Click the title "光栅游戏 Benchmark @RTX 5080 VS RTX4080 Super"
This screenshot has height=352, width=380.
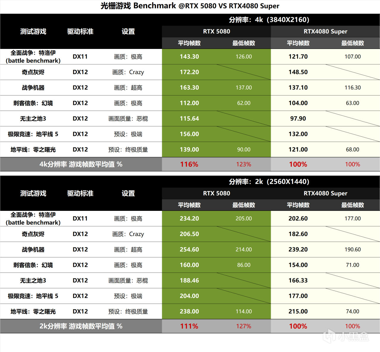(x=190, y=6)
